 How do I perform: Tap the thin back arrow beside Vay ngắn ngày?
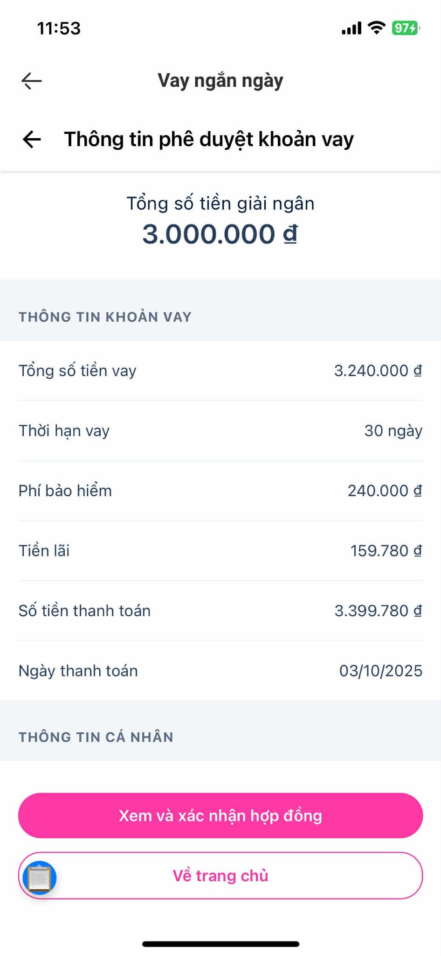pyautogui.click(x=32, y=81)
